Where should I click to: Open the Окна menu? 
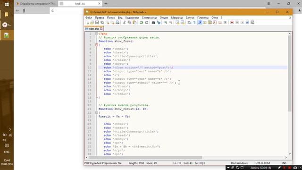(215, 17)
